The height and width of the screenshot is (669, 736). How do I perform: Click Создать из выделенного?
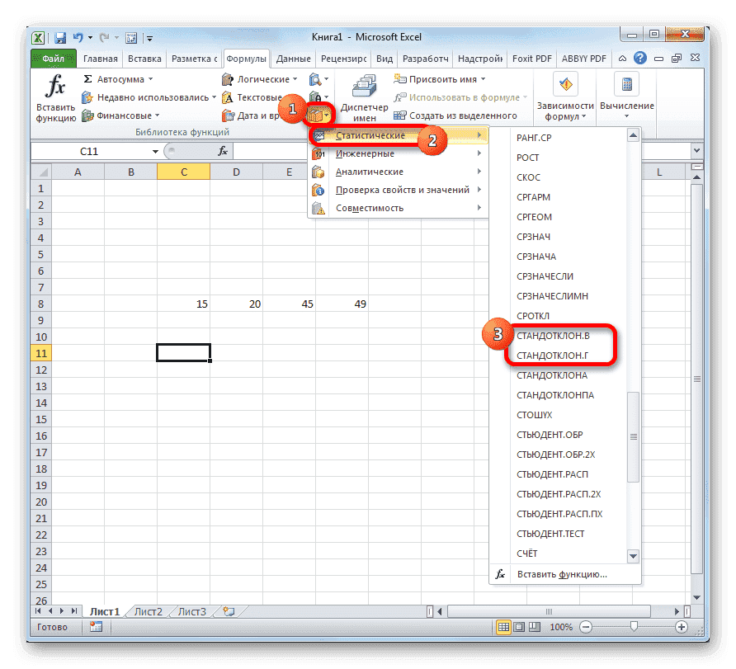point(461,115)
